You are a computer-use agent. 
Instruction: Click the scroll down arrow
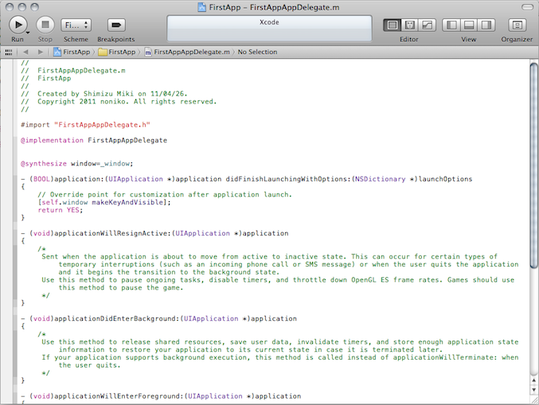pos(533,390)
